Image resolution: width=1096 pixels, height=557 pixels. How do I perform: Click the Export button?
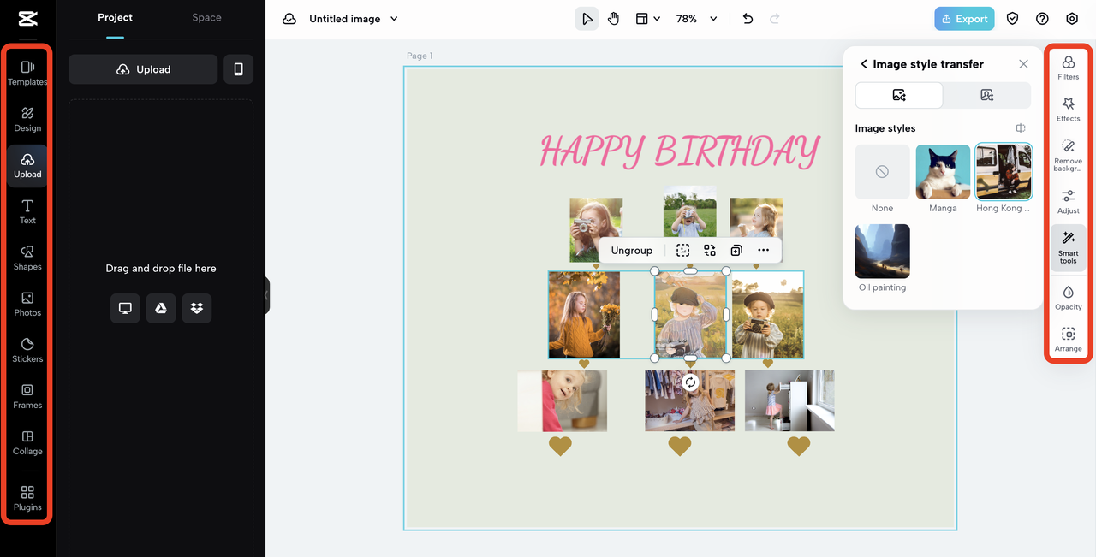click(x=964, y=19)
